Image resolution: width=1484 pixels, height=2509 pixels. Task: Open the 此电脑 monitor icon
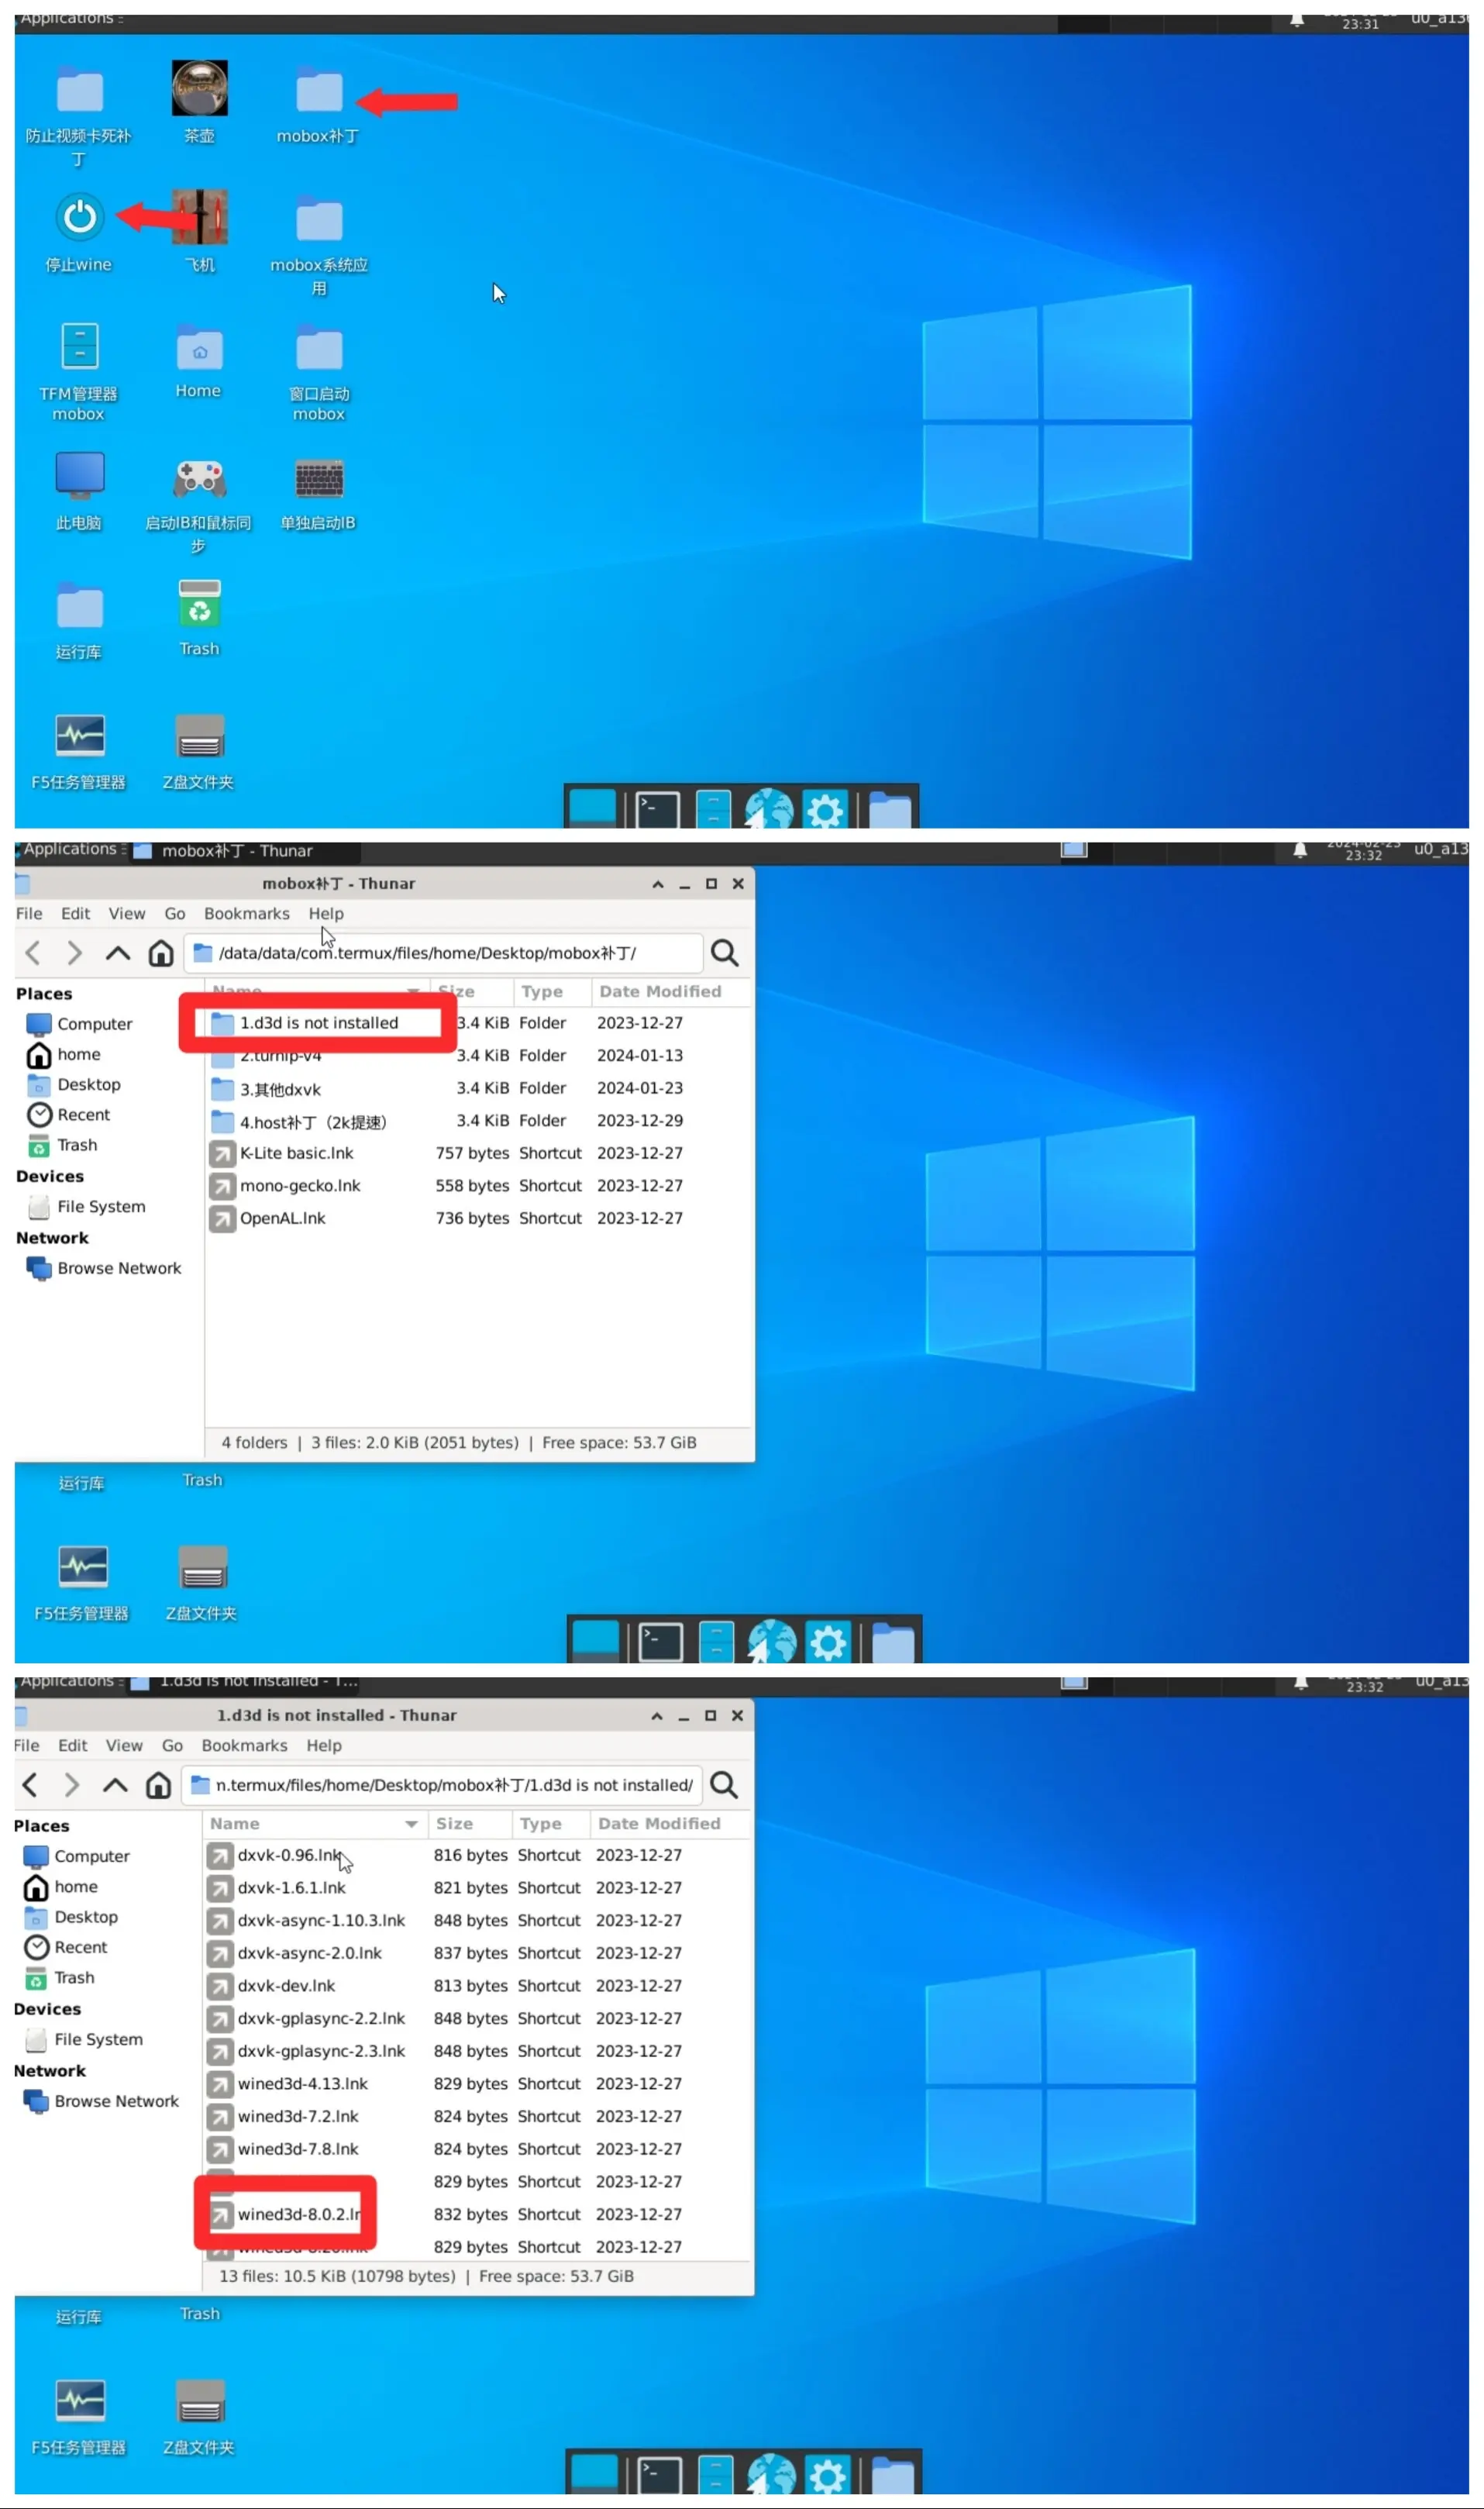pyautogui.click(x=79, y=476)
